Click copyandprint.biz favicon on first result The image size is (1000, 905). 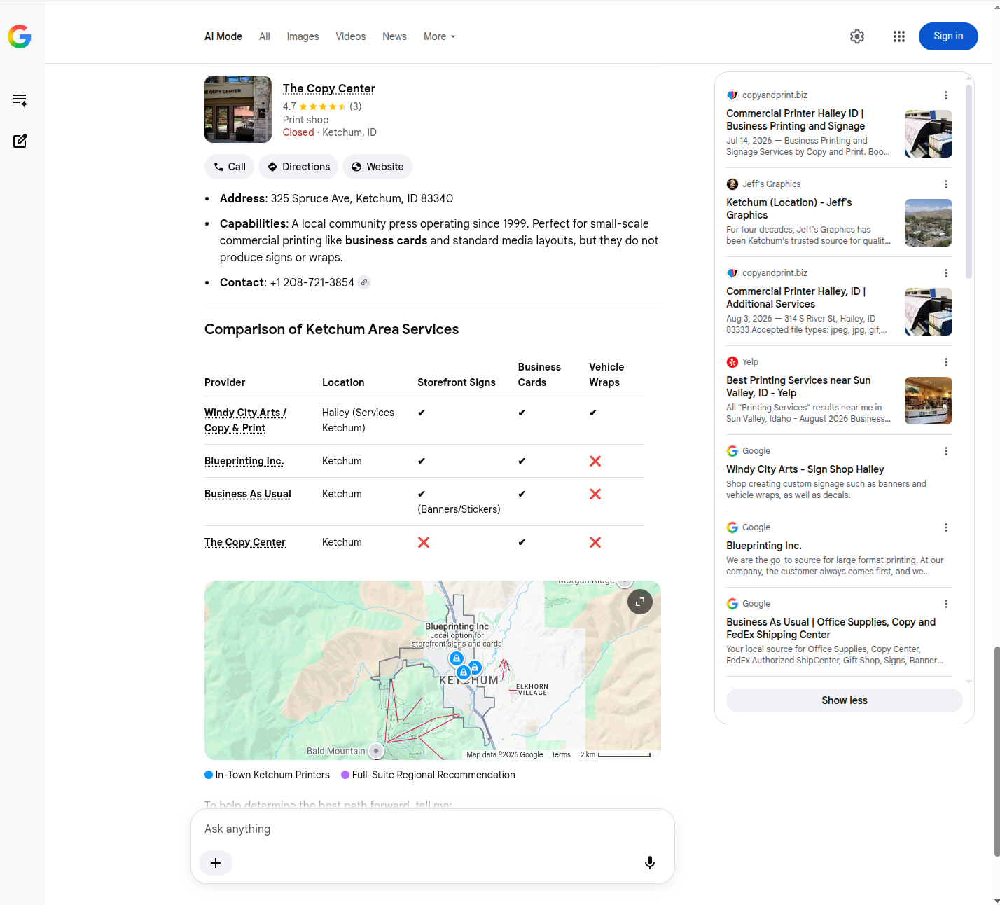[x=732, y=95]
